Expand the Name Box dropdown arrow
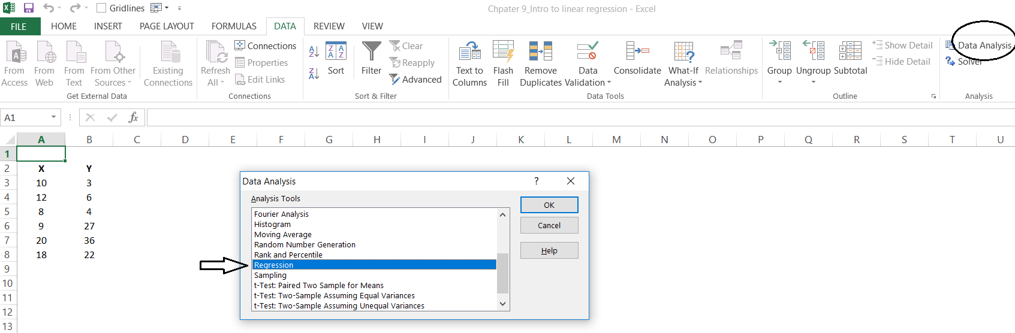Screen dimensions: 1015x333 [53, 117]
